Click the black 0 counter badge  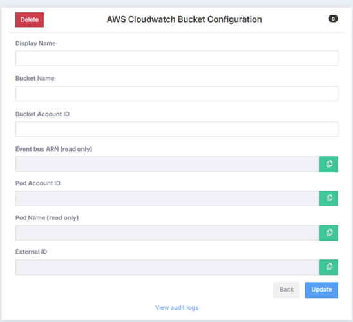(x=333, y=19)
